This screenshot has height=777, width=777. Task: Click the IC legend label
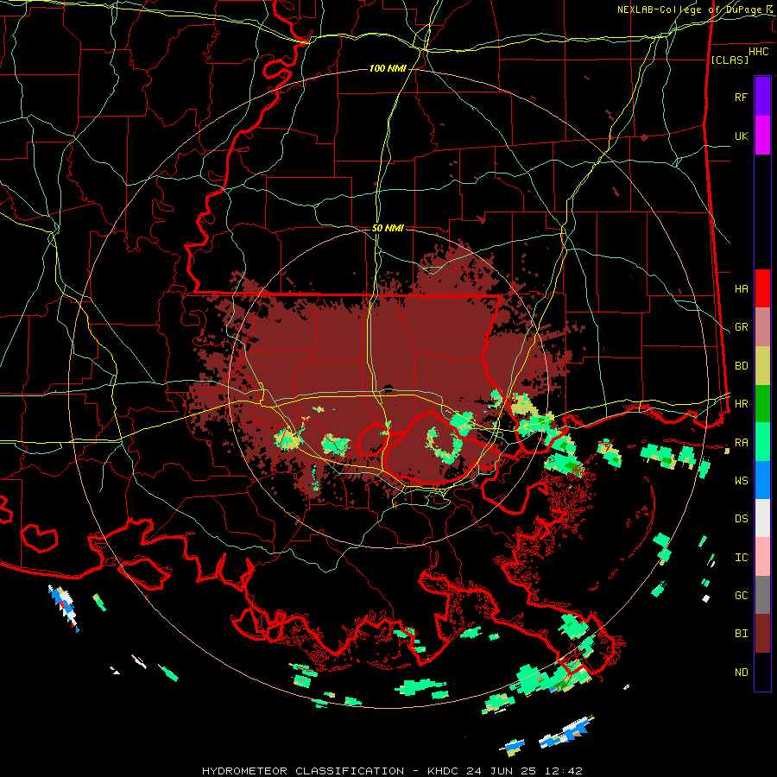point(741,557)
